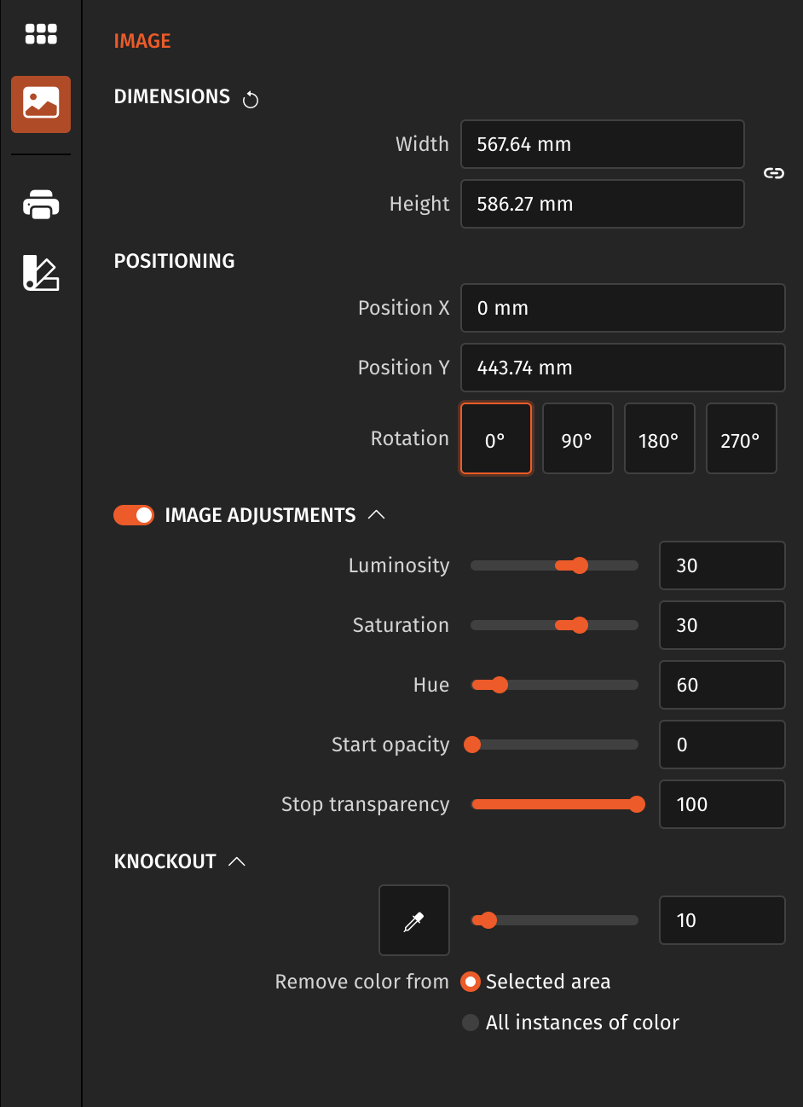Click inside the Width input field

tap(602, 144)
